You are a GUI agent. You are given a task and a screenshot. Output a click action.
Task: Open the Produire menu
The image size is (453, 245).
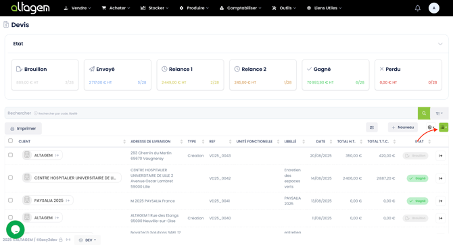tap(194, 8)
